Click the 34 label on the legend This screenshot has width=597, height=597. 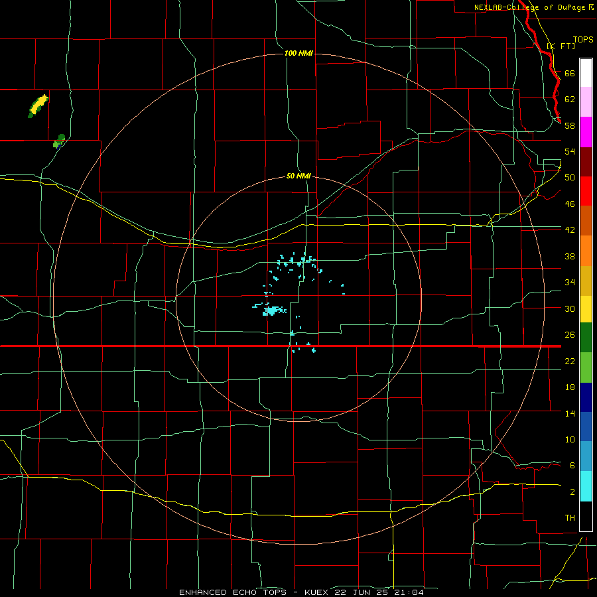570,283
